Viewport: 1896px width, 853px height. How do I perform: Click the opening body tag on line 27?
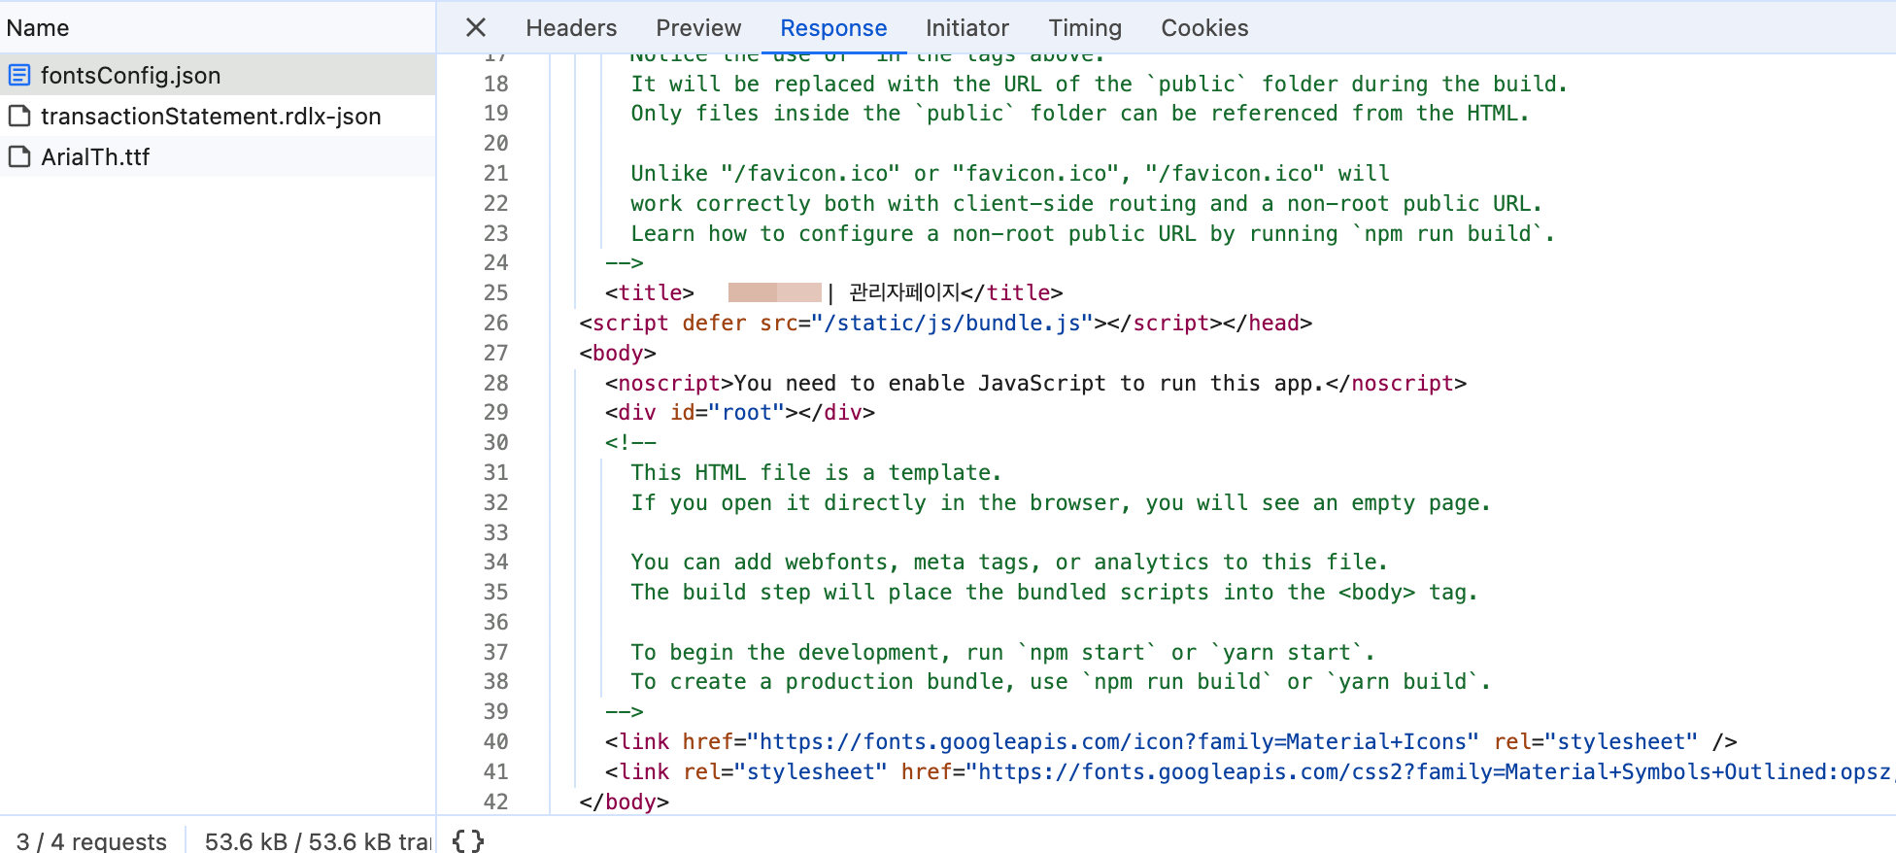(x=618, y=353)
